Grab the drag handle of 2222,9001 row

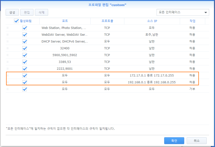8,69
